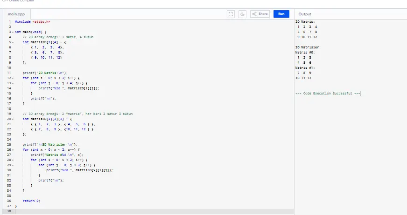The height and width of the screenshot is (215, 407).
Task: Collapse the for loop at line 12
Action: click(12, 78)
